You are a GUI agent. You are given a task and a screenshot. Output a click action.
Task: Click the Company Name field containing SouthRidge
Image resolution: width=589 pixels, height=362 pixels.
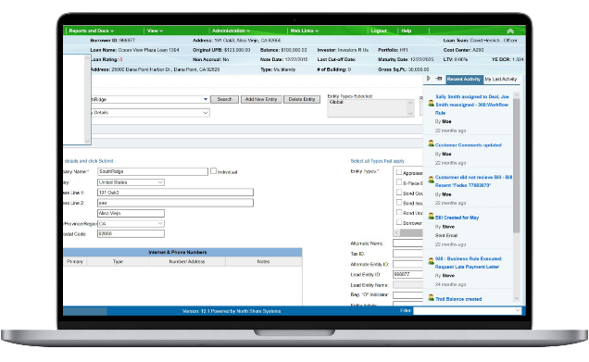(153, 171)
